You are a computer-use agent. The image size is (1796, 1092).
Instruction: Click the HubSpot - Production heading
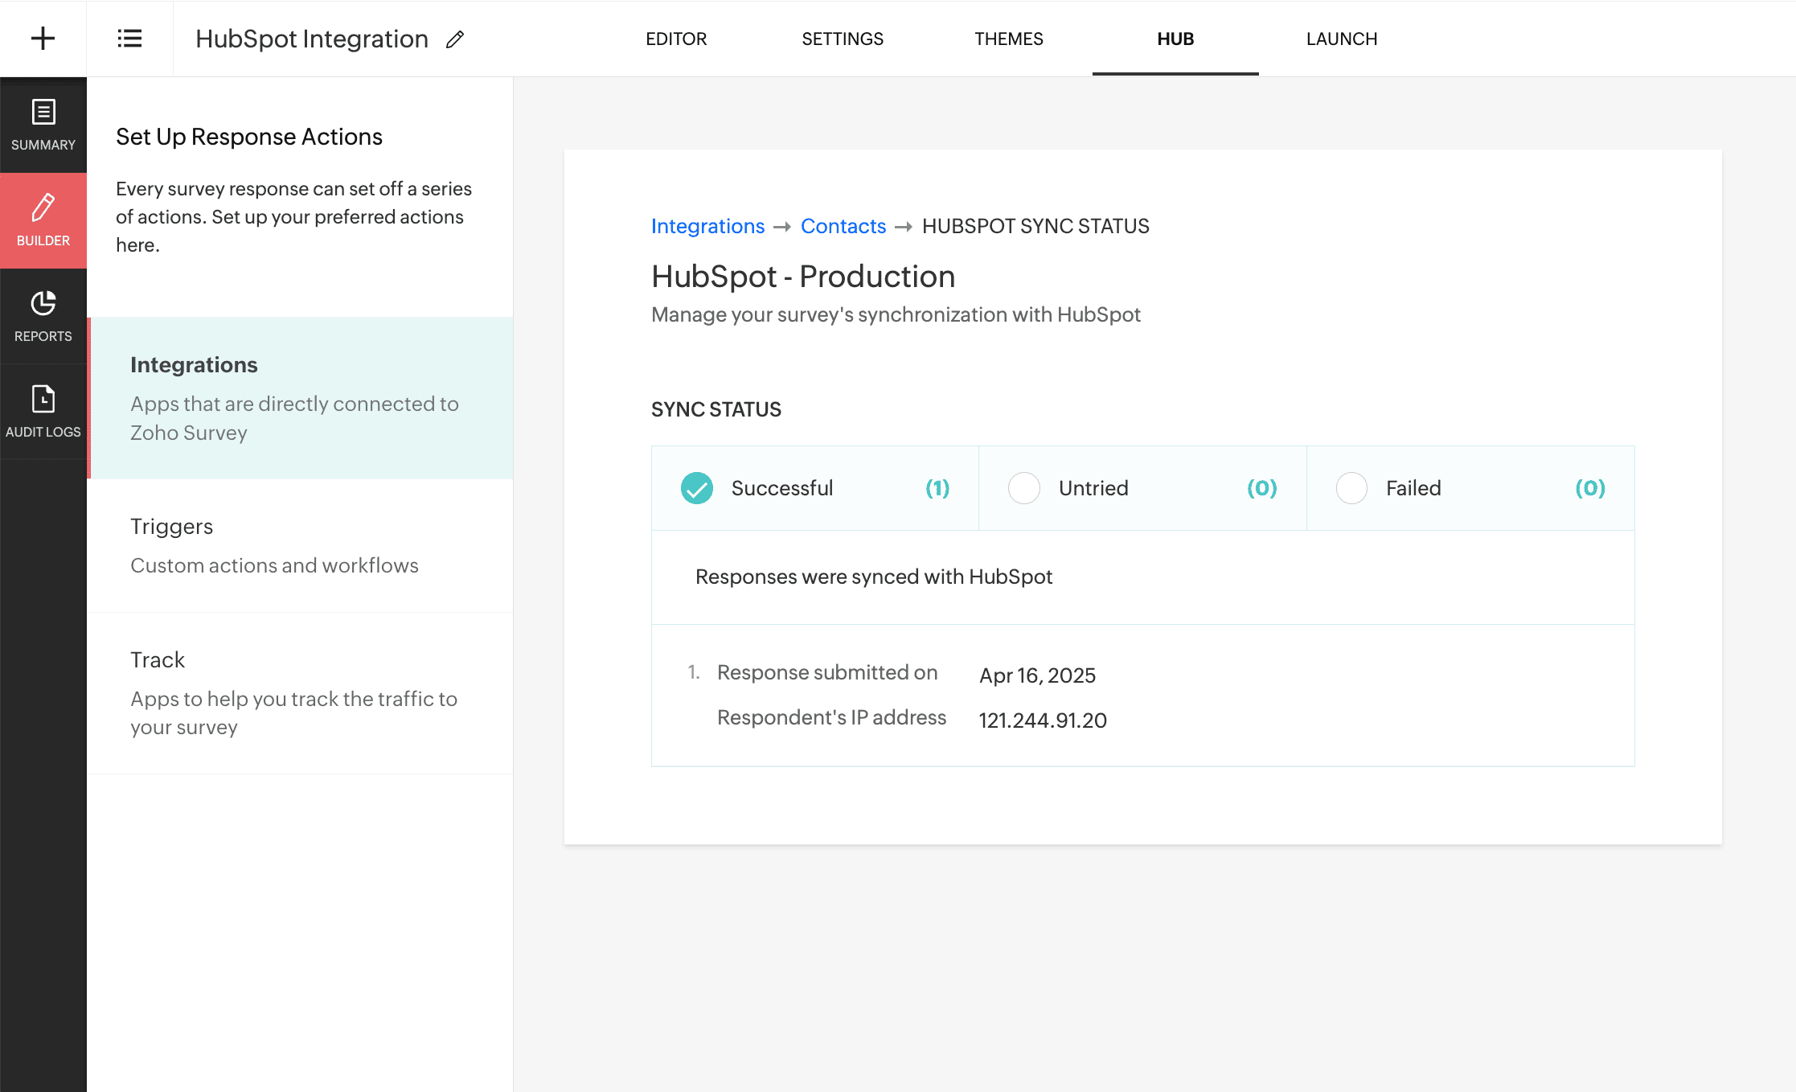803,277
